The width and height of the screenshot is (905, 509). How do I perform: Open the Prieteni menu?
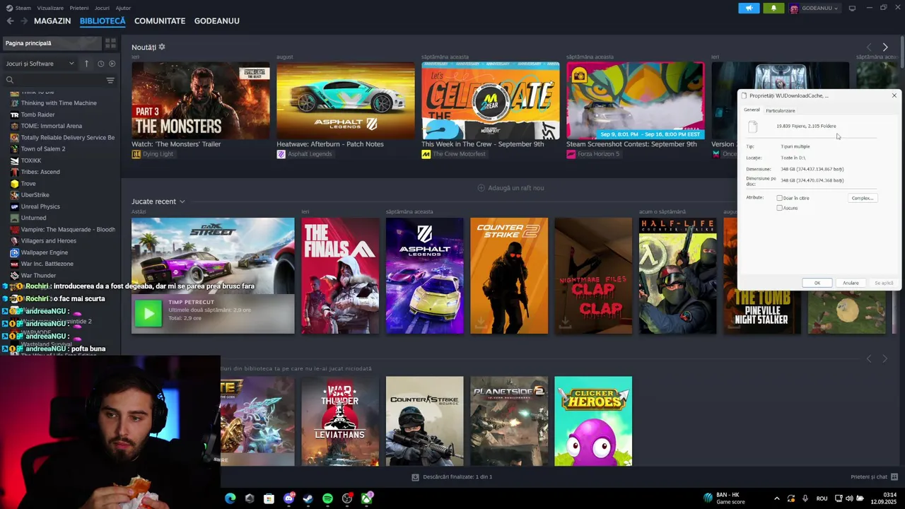point(79,8)
